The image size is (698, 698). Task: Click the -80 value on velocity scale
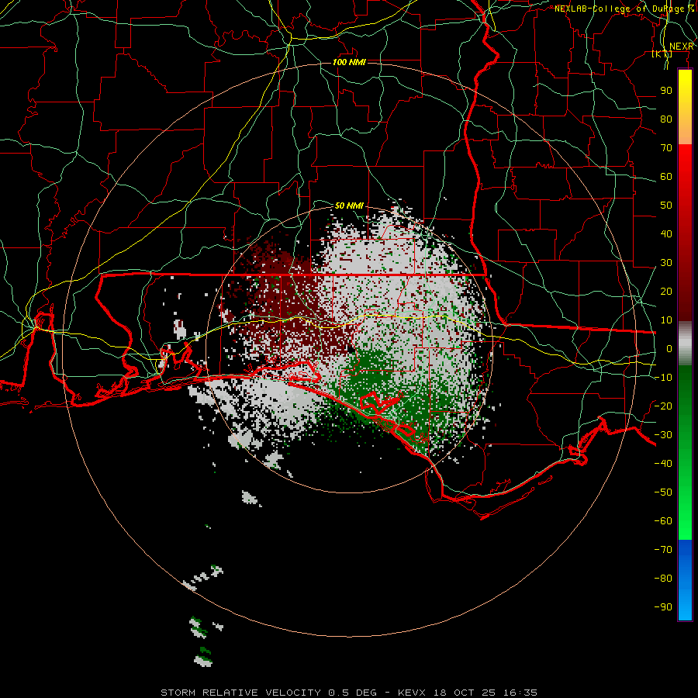coord(663,579)
